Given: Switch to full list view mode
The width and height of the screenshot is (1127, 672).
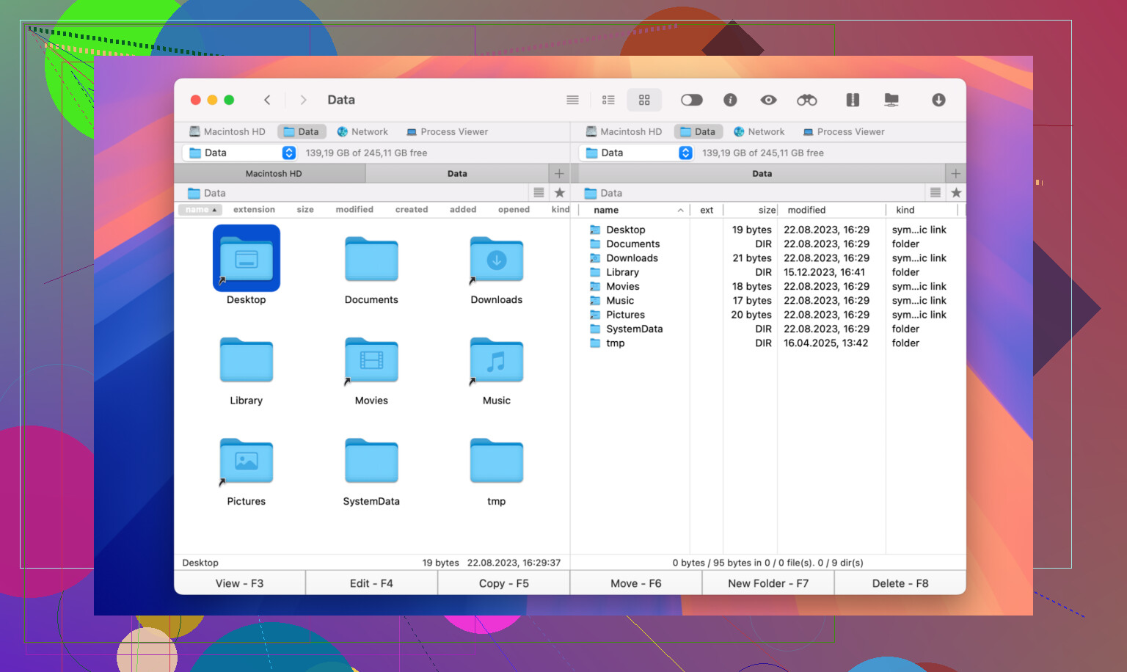Looking at the screenshot, I should point(572,100).
